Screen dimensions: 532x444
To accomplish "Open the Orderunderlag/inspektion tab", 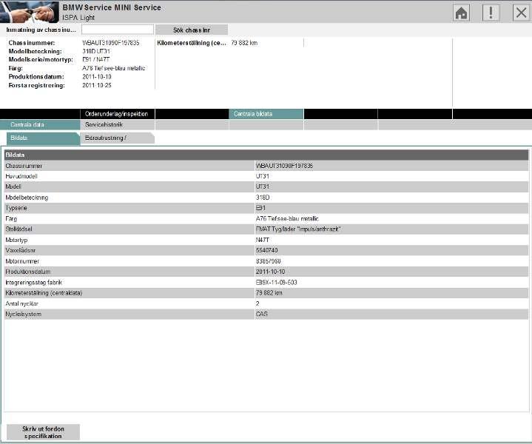I will pyautogui.click(x=118, y=114).
